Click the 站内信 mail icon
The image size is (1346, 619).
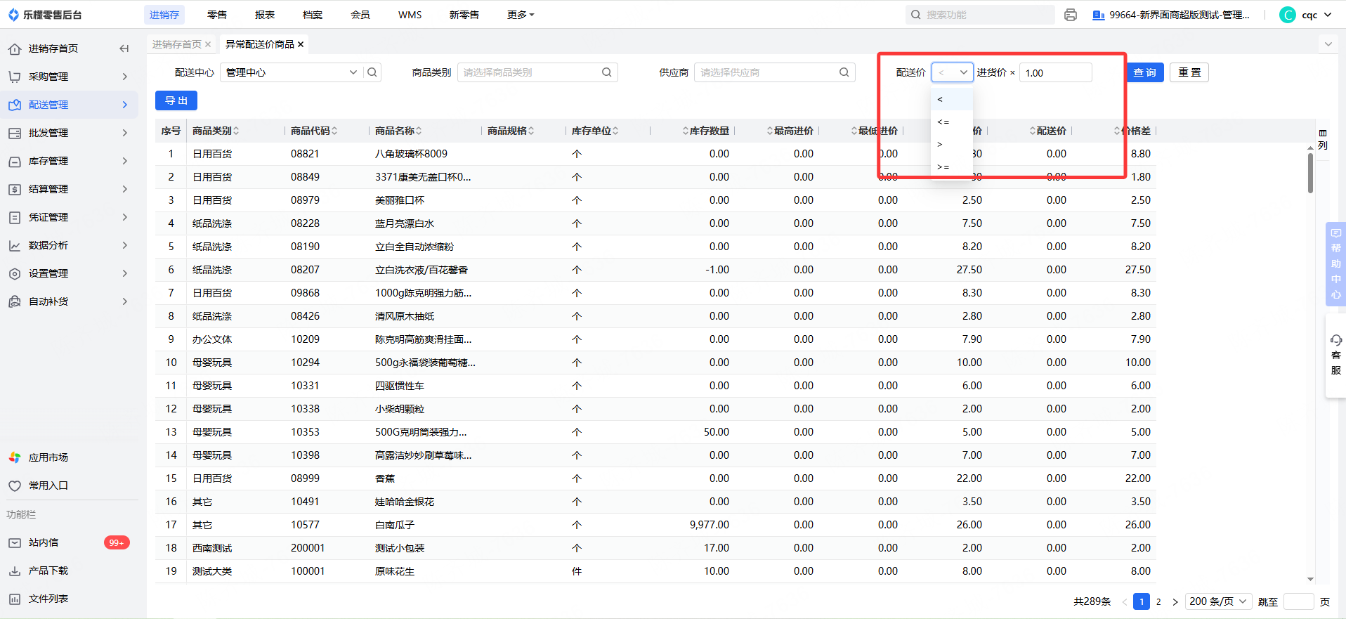pos(15,542)
